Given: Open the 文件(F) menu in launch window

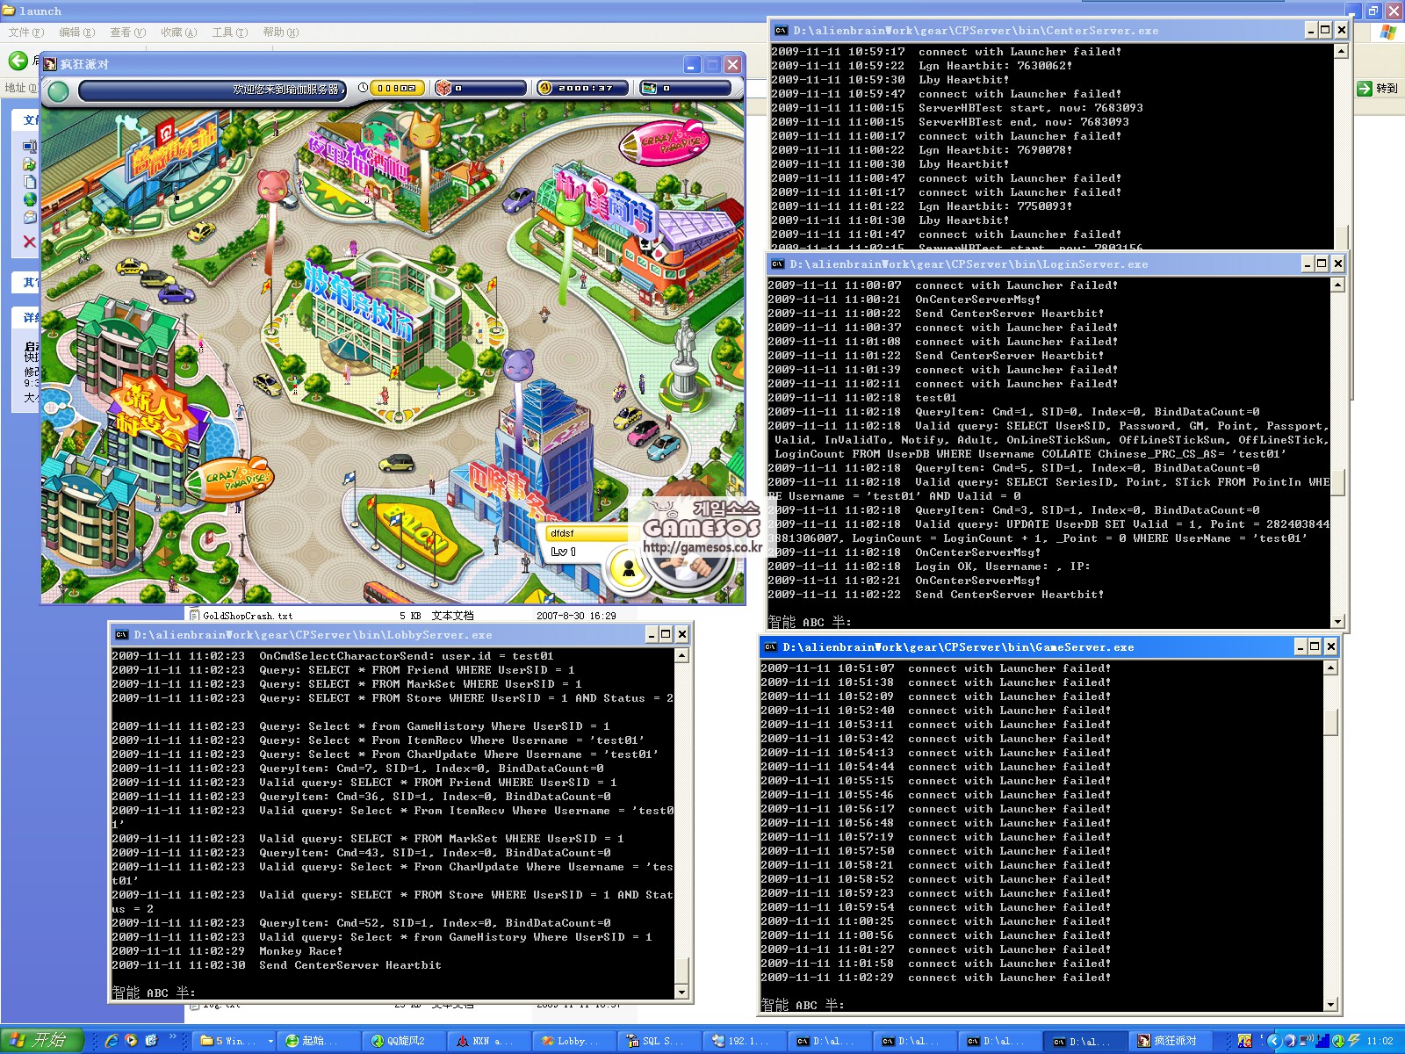Looking at the screenshot, I should coord(26,32).
